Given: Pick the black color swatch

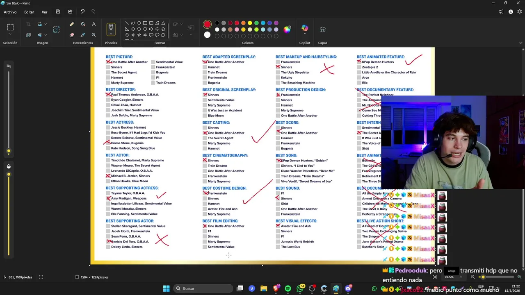Looking at the screenshot, I should tap(217, 23).
